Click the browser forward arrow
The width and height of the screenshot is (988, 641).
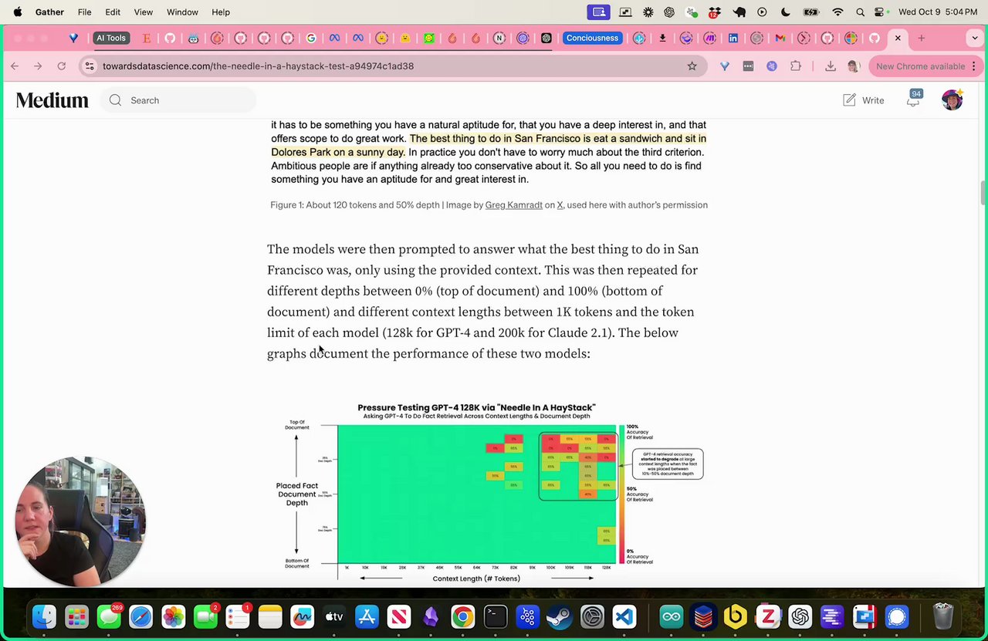38,66
